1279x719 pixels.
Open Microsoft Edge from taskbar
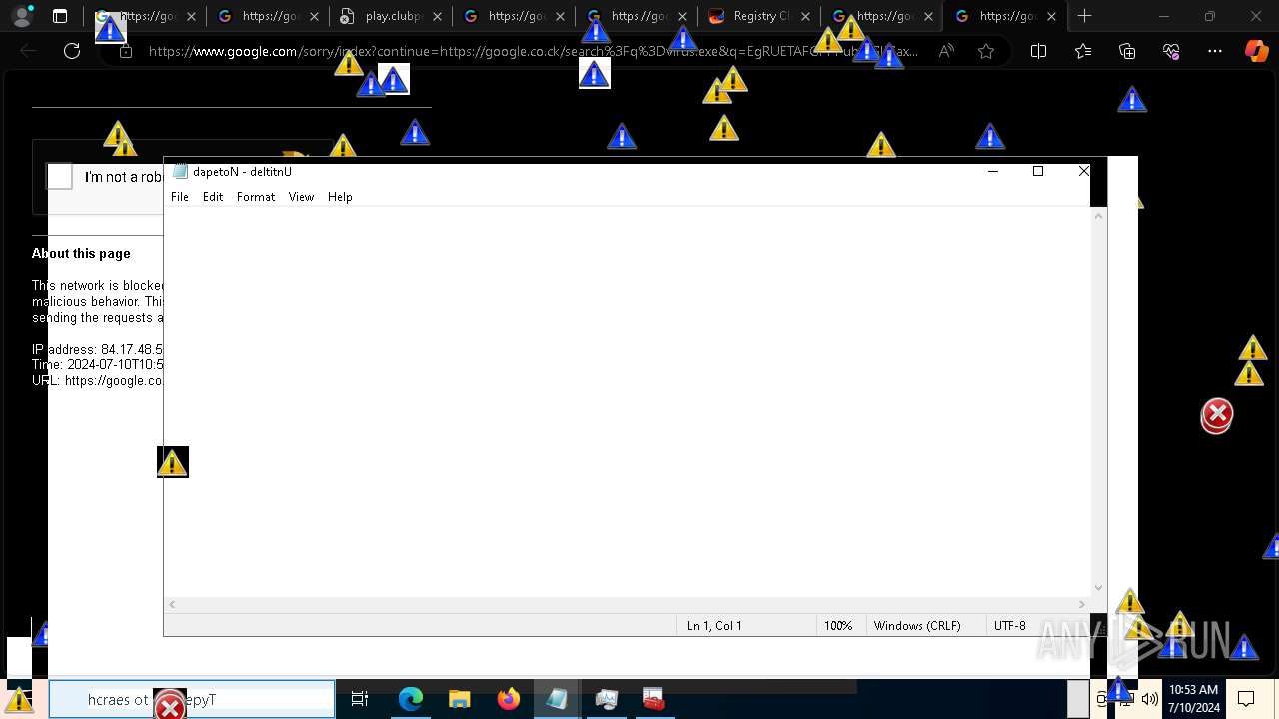point(411,699)
